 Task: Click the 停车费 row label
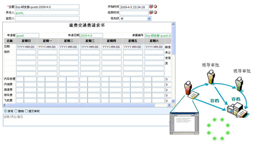[8, 95]
